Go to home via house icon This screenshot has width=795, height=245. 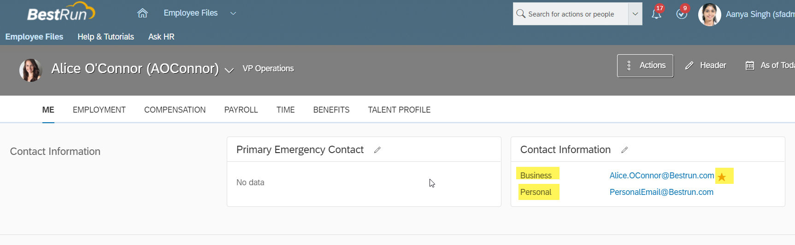pos(142,13)
